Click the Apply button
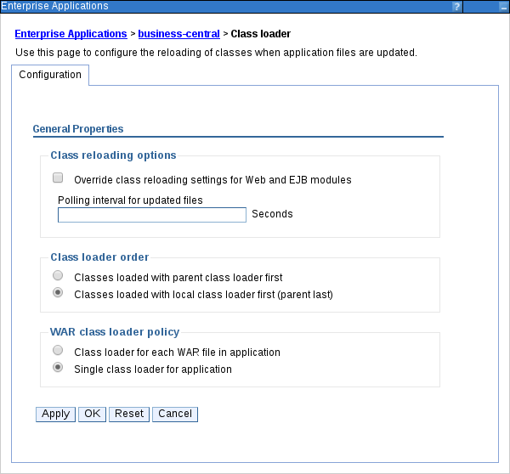 pos(55,414)
